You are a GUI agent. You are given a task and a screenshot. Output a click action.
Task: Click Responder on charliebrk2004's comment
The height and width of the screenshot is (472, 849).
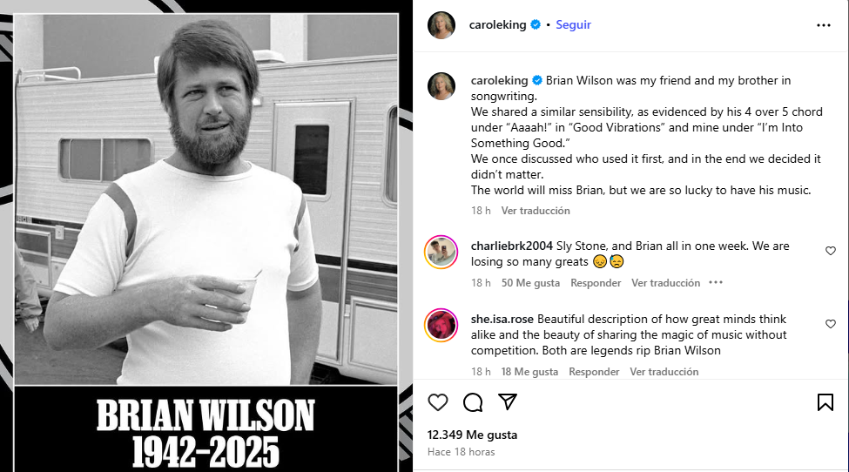coord(596,283)
